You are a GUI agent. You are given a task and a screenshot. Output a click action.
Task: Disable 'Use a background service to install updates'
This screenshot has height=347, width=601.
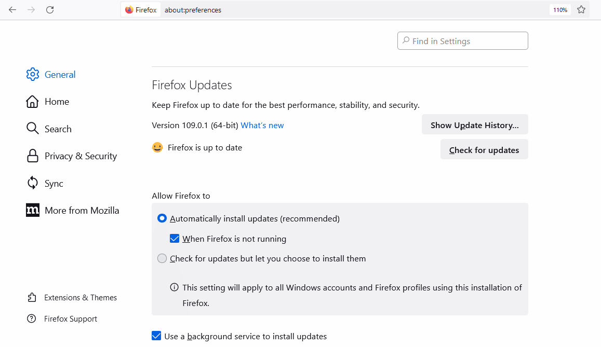click(x=156, y=336)
